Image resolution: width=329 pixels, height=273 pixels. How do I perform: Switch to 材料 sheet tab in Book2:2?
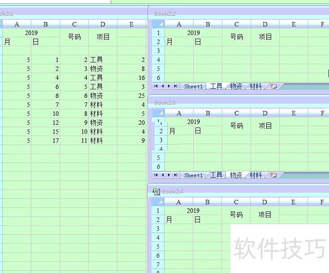(255, 86)
